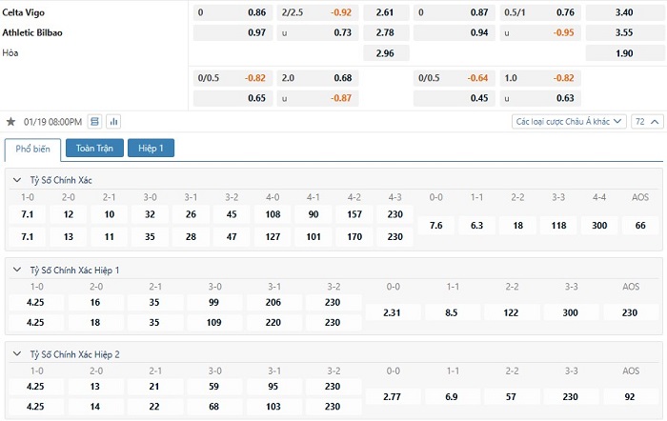Image resolution: width=667 pixels, height=421 pixels.
Task: Pick full-time over 2/2.5 odds -0.92
Action: tap(317, 12)
